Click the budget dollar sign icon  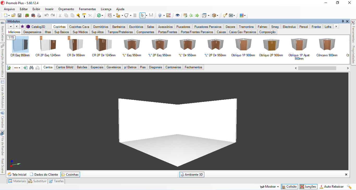[x=99, y=15]
